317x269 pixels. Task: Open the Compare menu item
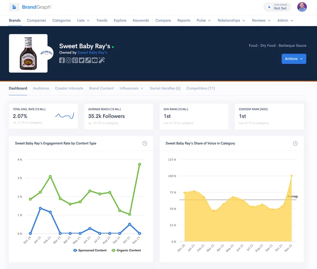(x=163, y=20)
